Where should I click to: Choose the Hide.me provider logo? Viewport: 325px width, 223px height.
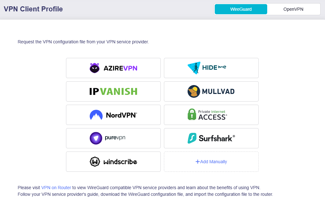pos(211,68)
